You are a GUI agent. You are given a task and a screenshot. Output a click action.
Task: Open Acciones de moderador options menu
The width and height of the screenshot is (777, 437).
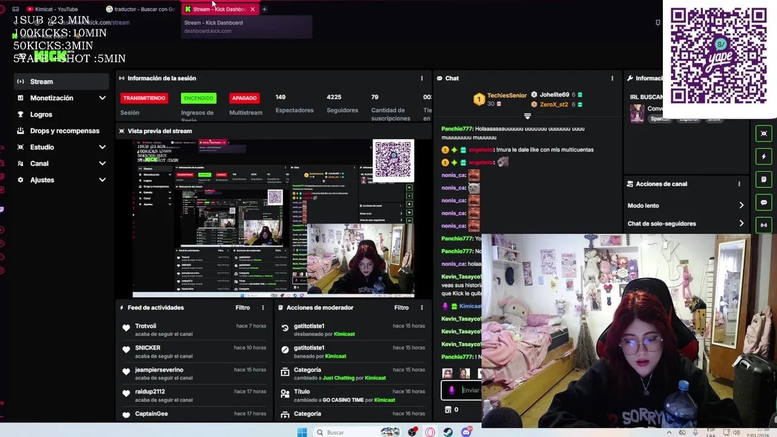[422, 308]
